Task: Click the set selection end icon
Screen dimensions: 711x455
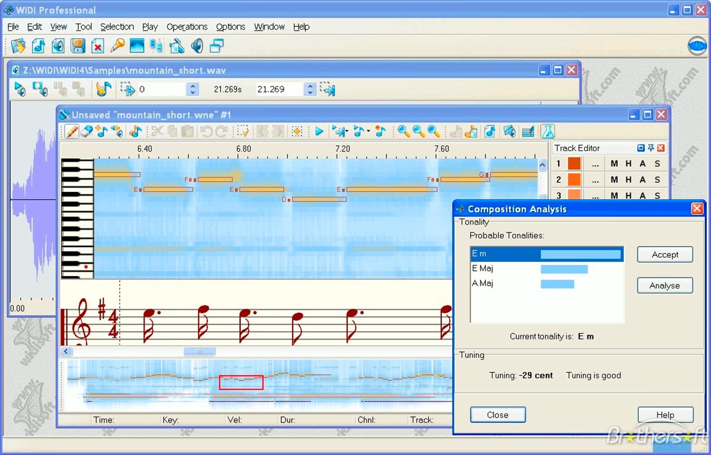Action: (x=327, y=89)
